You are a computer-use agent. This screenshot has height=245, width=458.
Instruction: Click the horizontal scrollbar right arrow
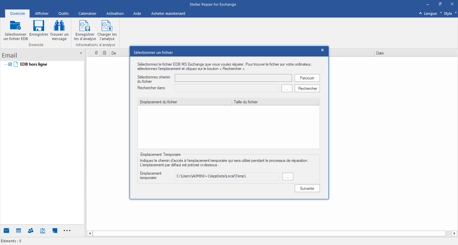[455, 233]
